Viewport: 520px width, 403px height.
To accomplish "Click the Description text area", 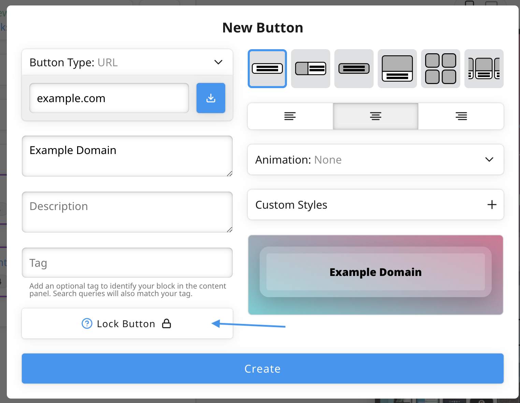I will [127, 212].
